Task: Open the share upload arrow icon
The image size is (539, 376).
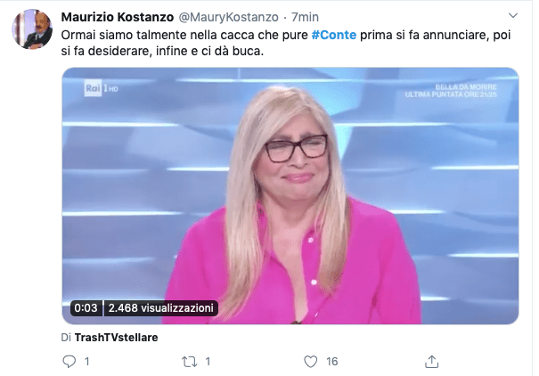Action: (431, 362)
